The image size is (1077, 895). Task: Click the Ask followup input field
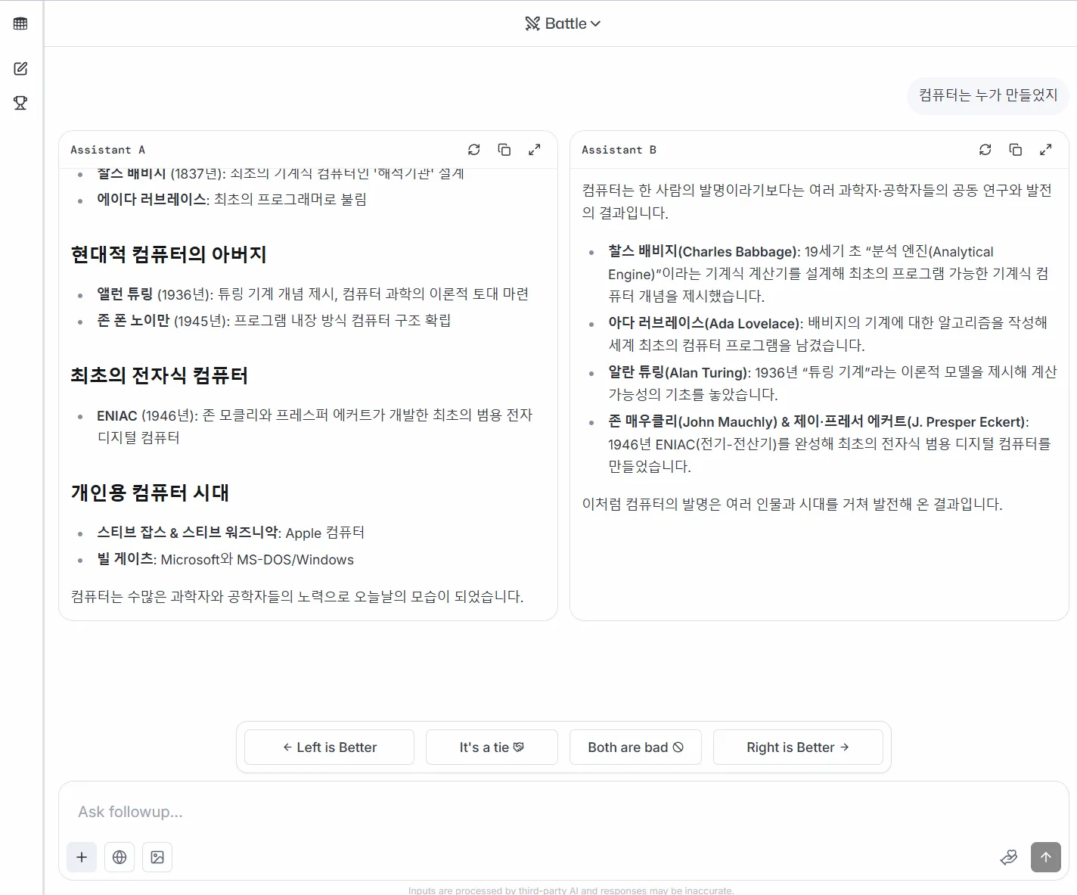529,812
